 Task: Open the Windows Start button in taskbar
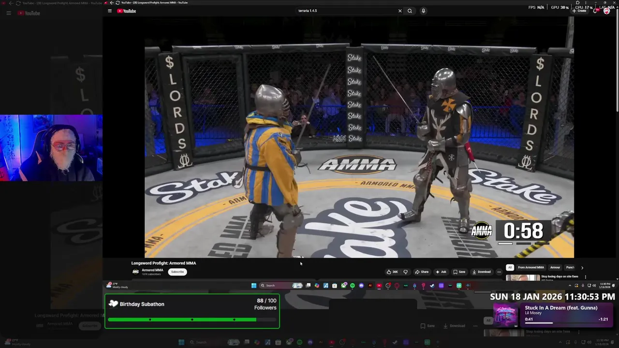coord(254,285)
